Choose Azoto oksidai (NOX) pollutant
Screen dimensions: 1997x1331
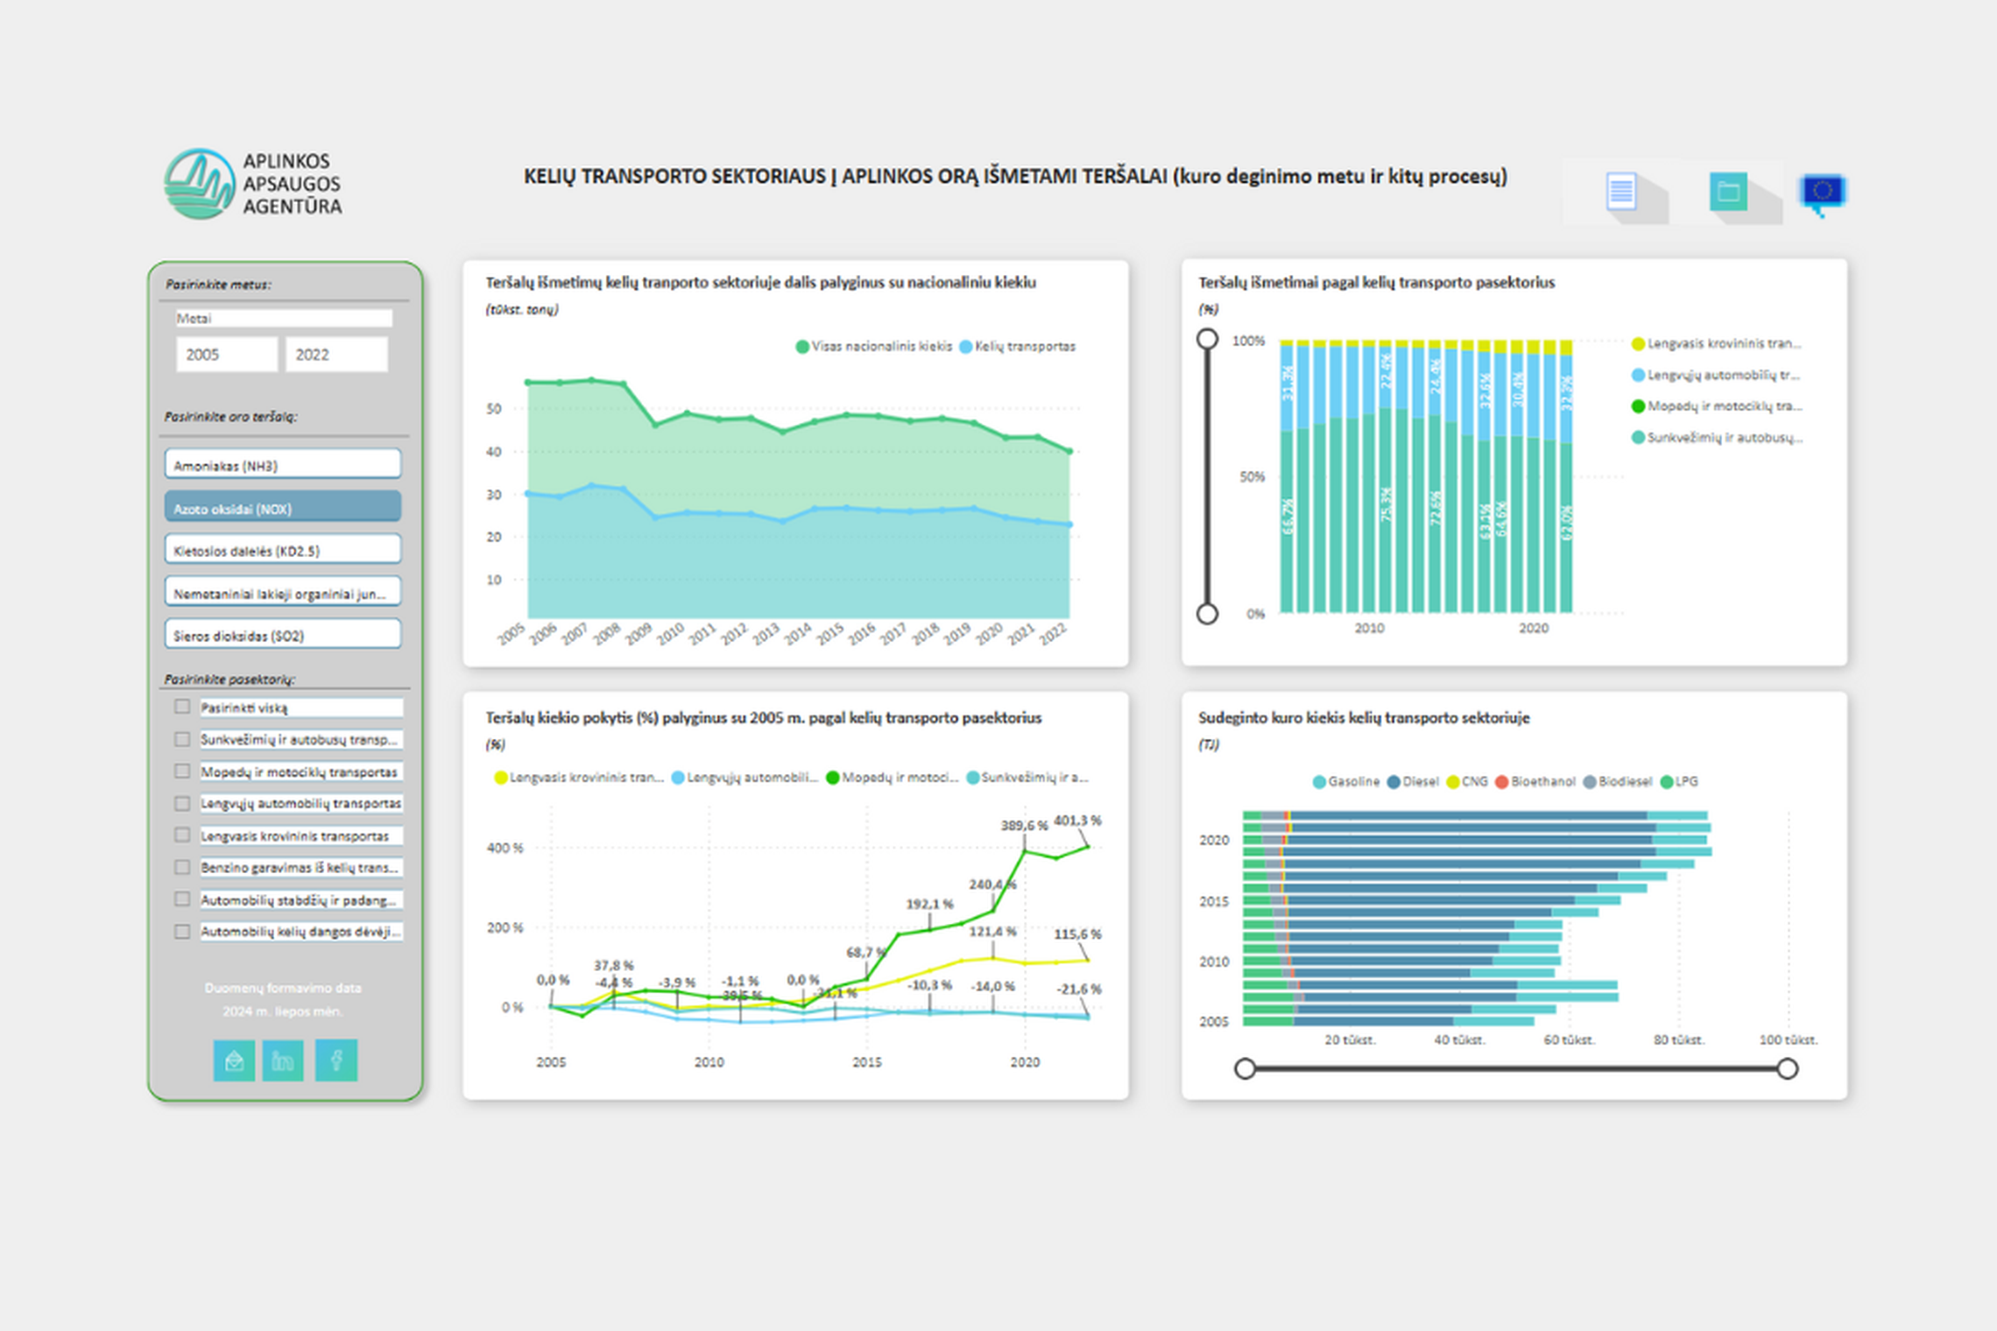(283, 507)
